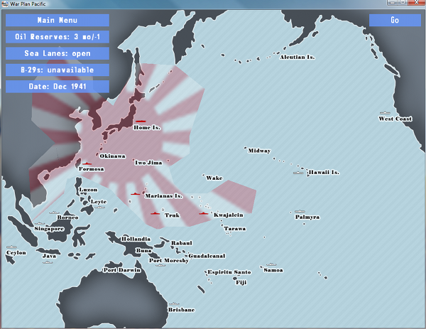This screenshot has height=329, width=426.
Task: Click the Kwajalein label
Action: pos(228,215)
